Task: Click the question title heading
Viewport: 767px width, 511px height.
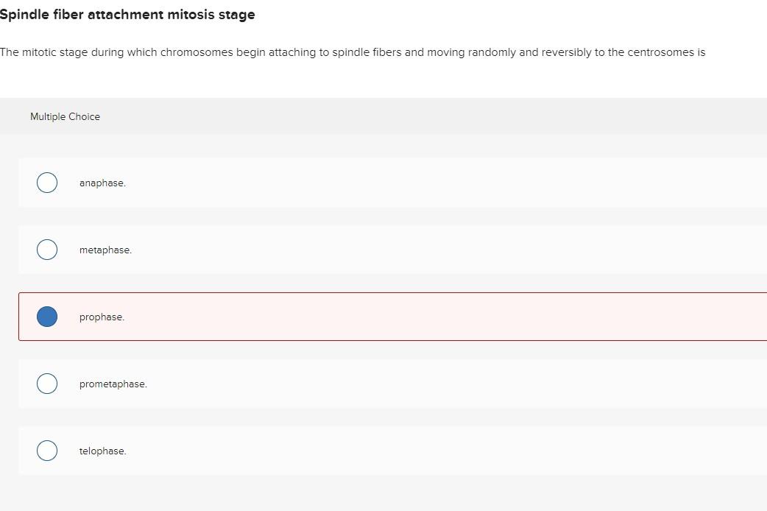Action: [127, 14]
